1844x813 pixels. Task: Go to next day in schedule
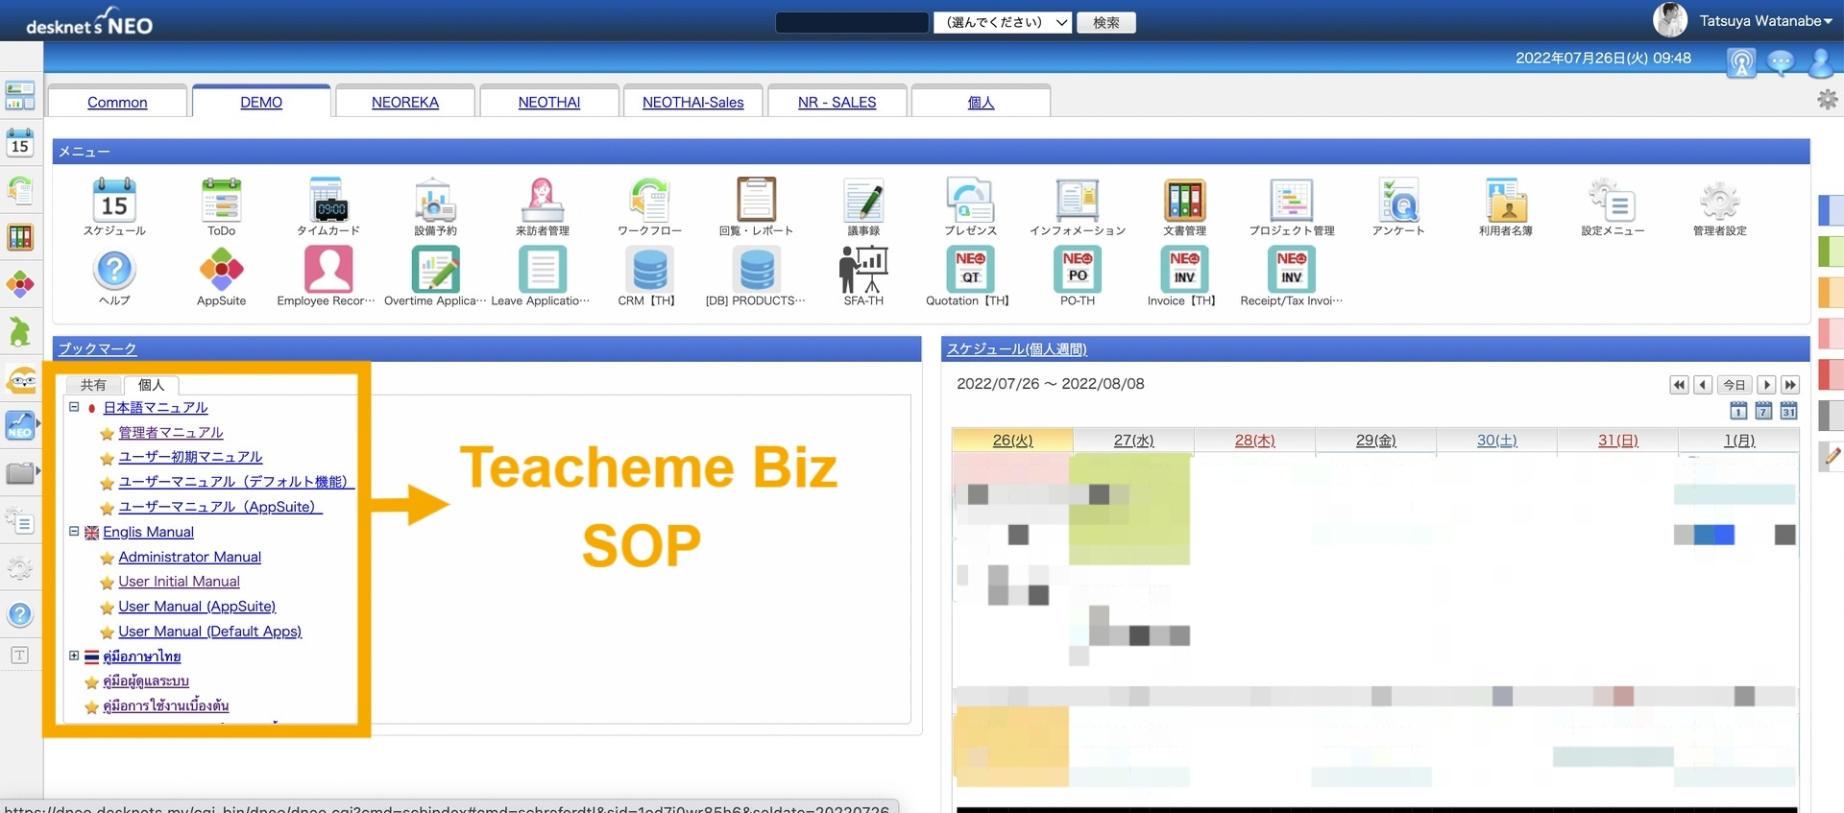[x=1766, y=385]
